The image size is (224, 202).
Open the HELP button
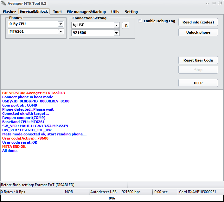pyautogui.click(x=198, y=83)
